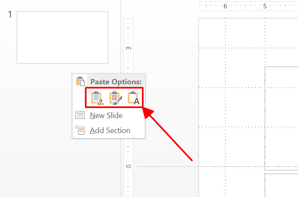The height and width of the screenshot is (197, 298).
Task: Click the 3 mark on vertical ruler
Action: (x=128, y=48)
